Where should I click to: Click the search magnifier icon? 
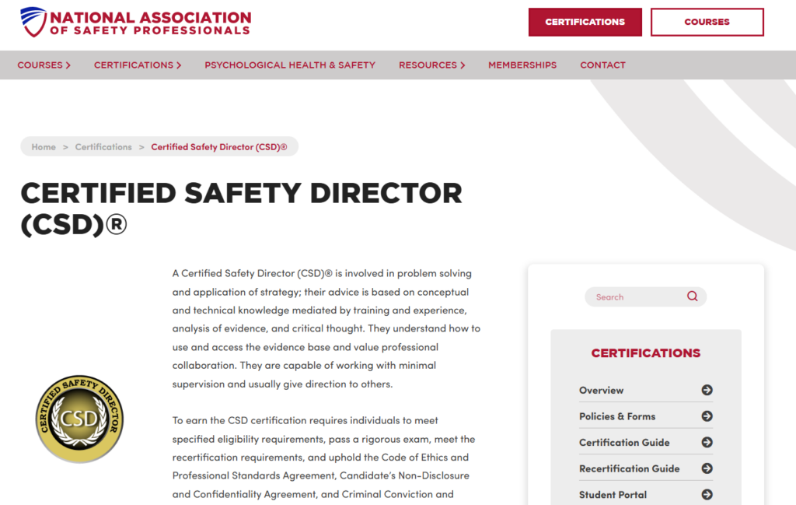coord(693,296)
